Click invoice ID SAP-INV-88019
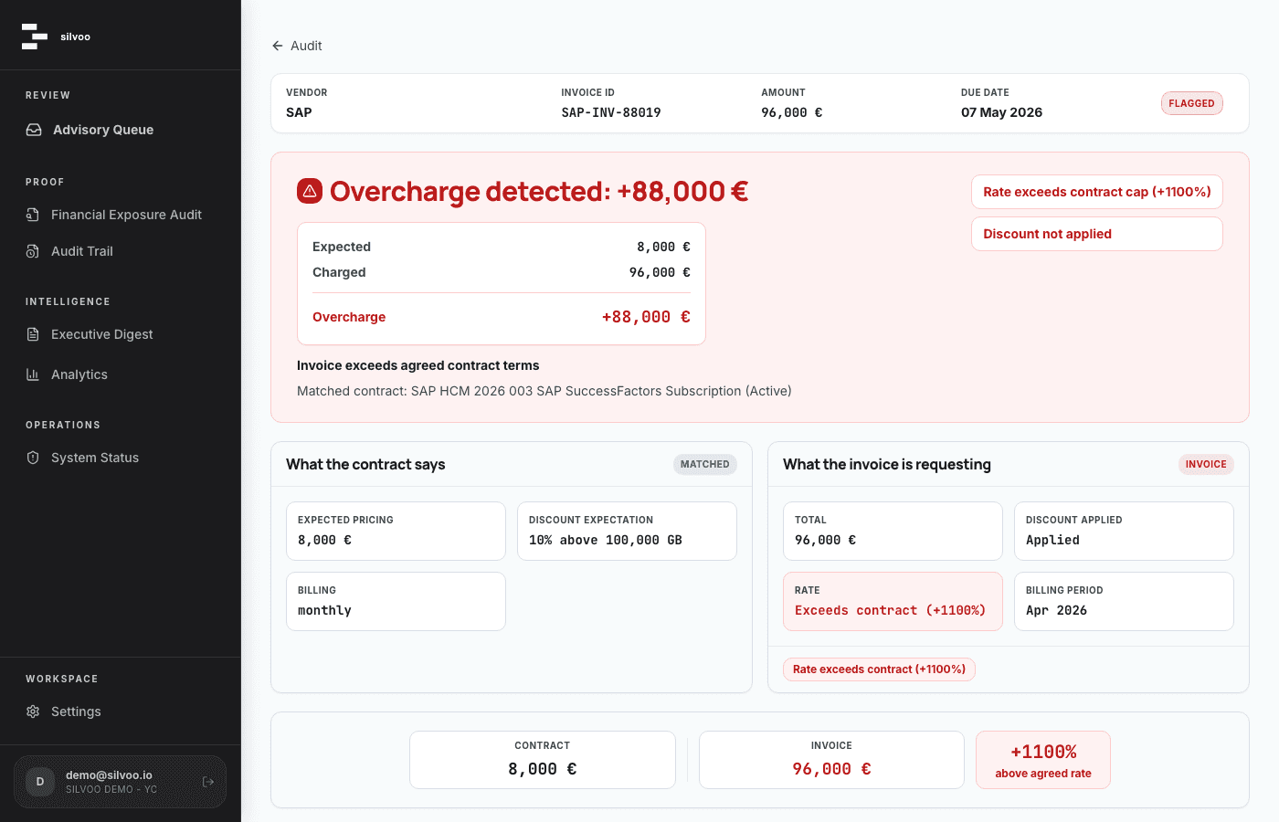This screenshot has height=822, width=1279. (x=611, y=112)
